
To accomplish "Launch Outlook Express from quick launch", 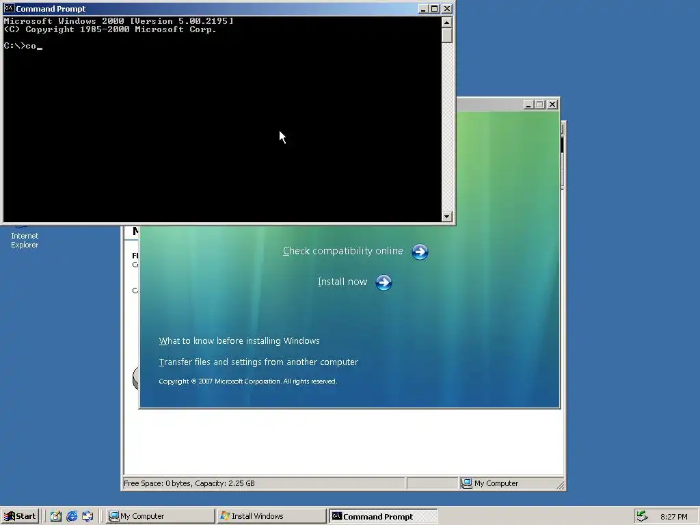I will [x=88, y=516].
